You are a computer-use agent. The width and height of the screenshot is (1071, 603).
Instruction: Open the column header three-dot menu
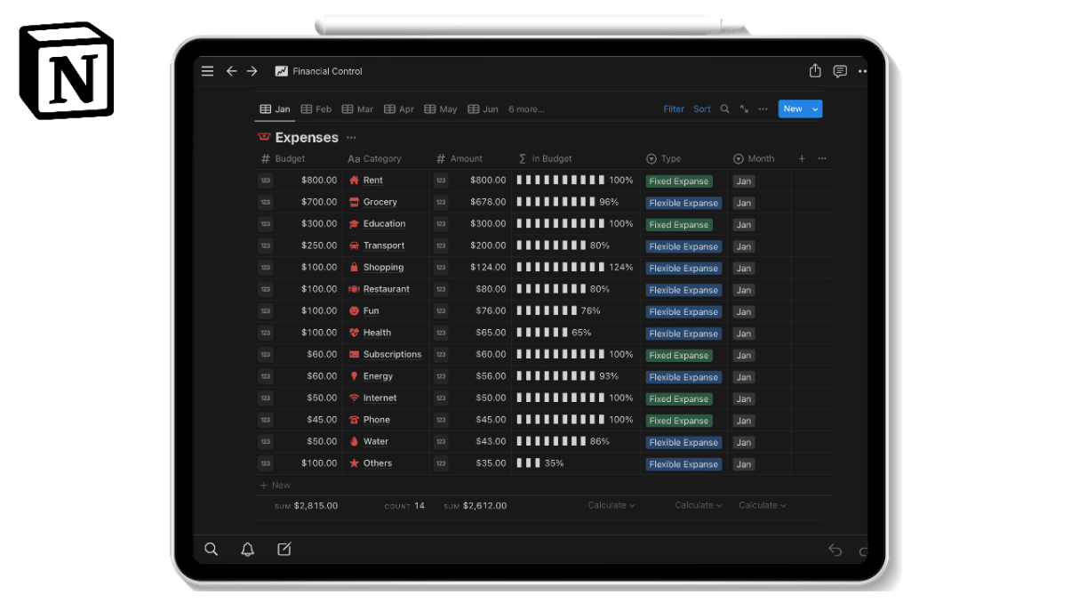[x=822, y=158]
